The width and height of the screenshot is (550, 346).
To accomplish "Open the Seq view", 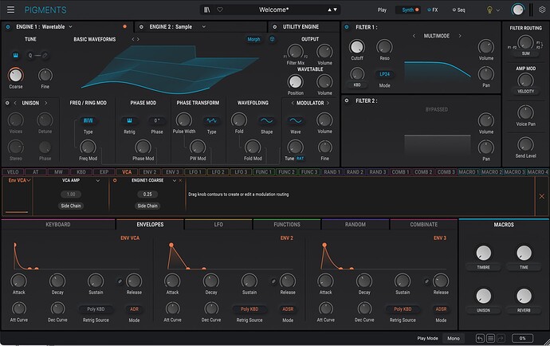I will click(459, 10).
